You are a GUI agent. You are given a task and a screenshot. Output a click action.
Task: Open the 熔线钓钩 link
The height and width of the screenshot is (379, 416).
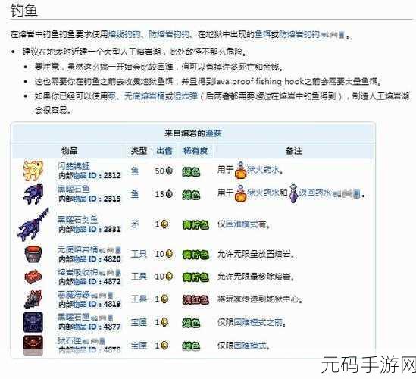pos(124,35)
